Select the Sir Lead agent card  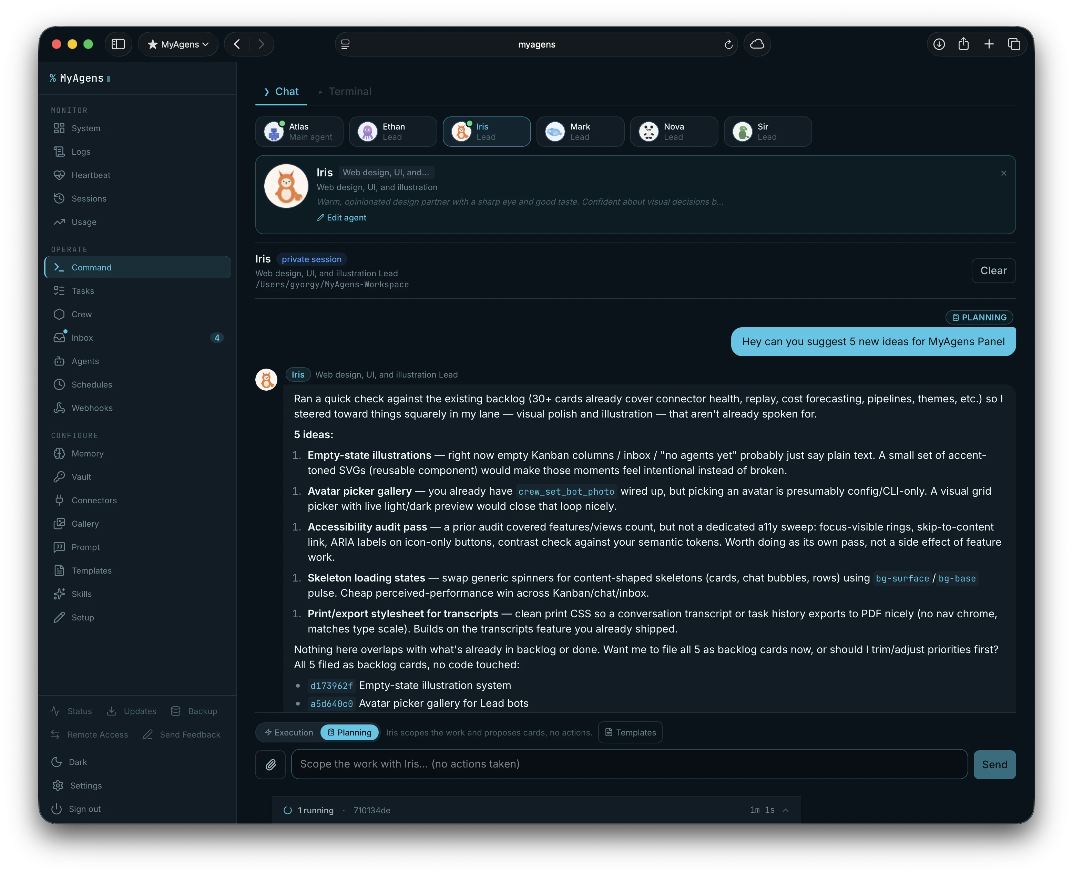coord(768,132)
